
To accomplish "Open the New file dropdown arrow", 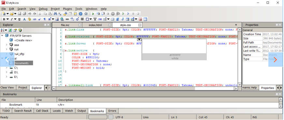I will 7,14.
